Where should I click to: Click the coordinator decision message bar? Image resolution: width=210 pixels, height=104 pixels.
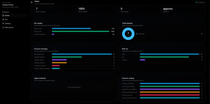(x=82, y=66)
